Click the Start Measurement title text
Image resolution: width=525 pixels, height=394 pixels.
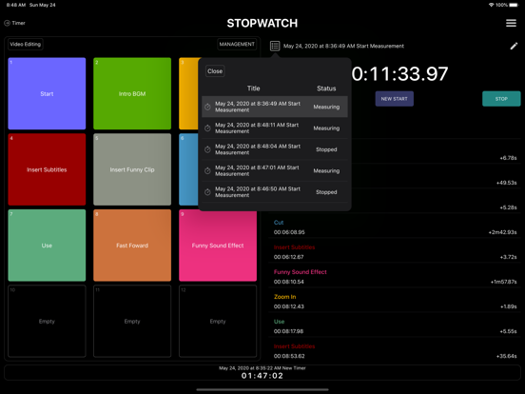point(343,46)
